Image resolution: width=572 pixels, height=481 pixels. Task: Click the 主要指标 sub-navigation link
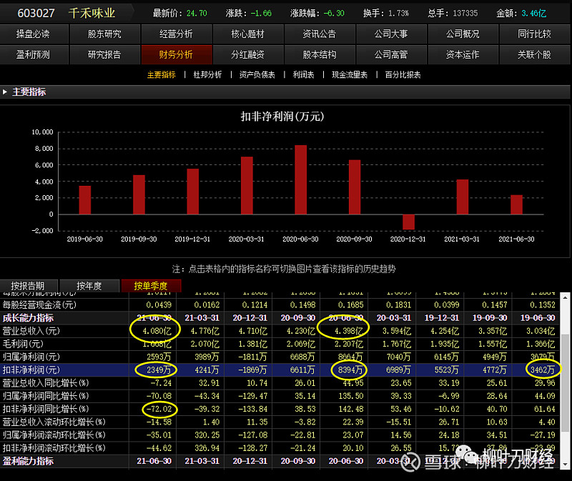tap(162, 75)
